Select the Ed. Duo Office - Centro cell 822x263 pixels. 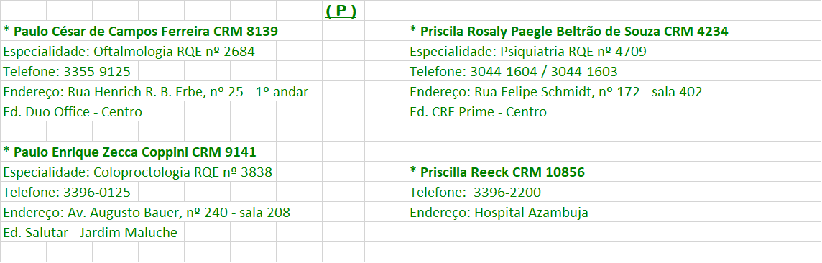tap(73, 111)
